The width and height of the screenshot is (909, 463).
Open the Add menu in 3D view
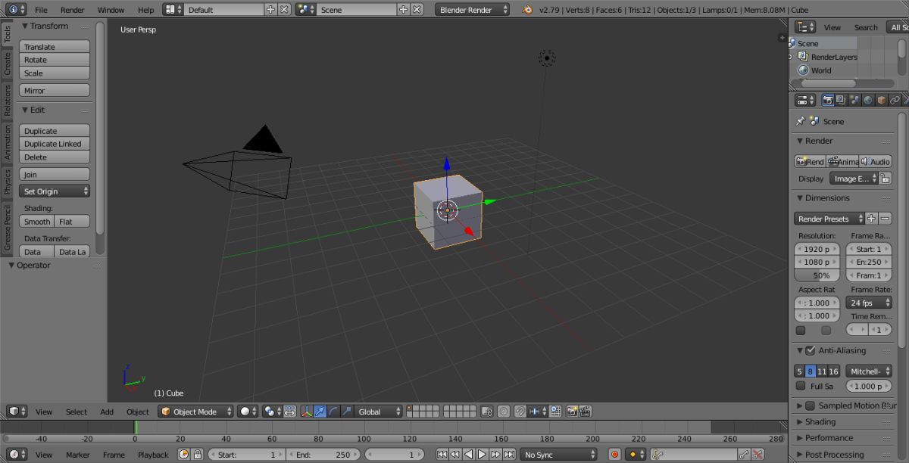[x=107, y=412]
